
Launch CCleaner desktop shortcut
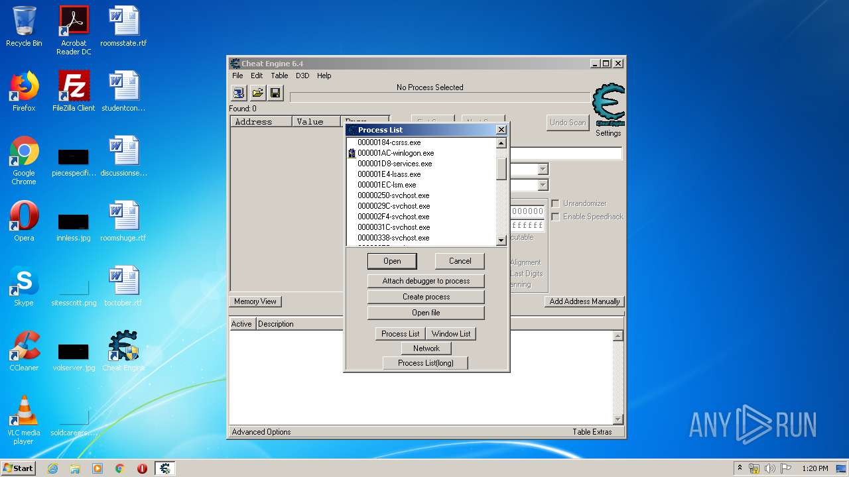click(x=24, y=351)
